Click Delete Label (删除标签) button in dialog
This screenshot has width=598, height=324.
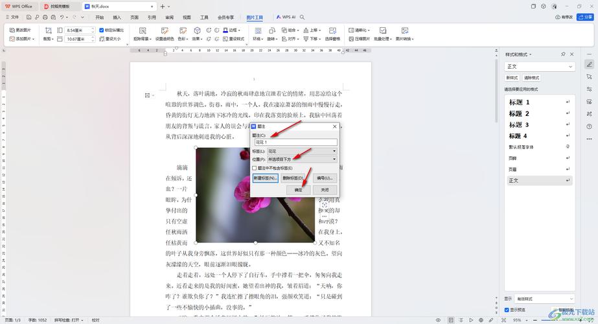coord(293,178)
